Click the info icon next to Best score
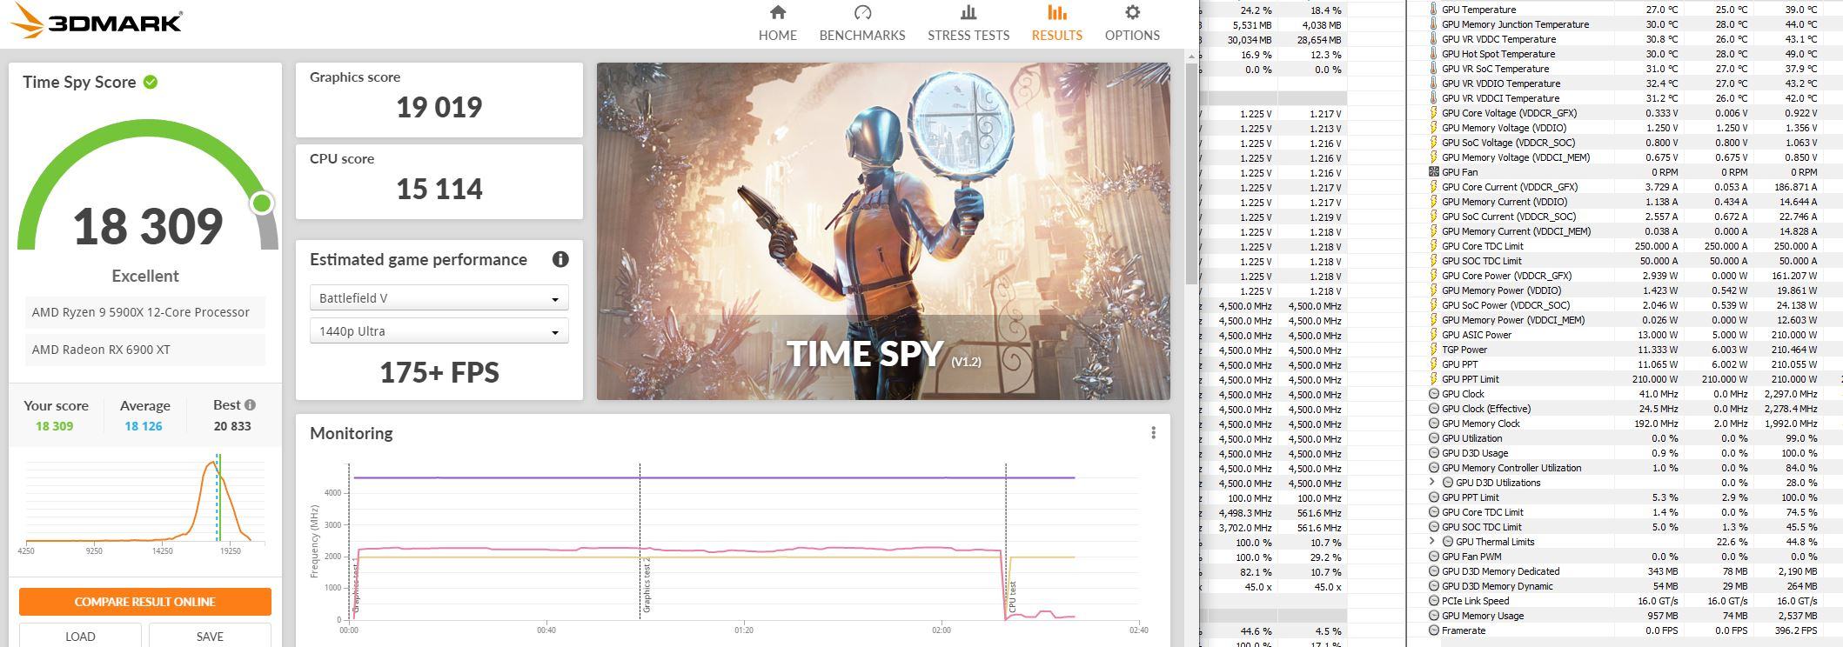The image size is (1843, 647). (250, 405)
